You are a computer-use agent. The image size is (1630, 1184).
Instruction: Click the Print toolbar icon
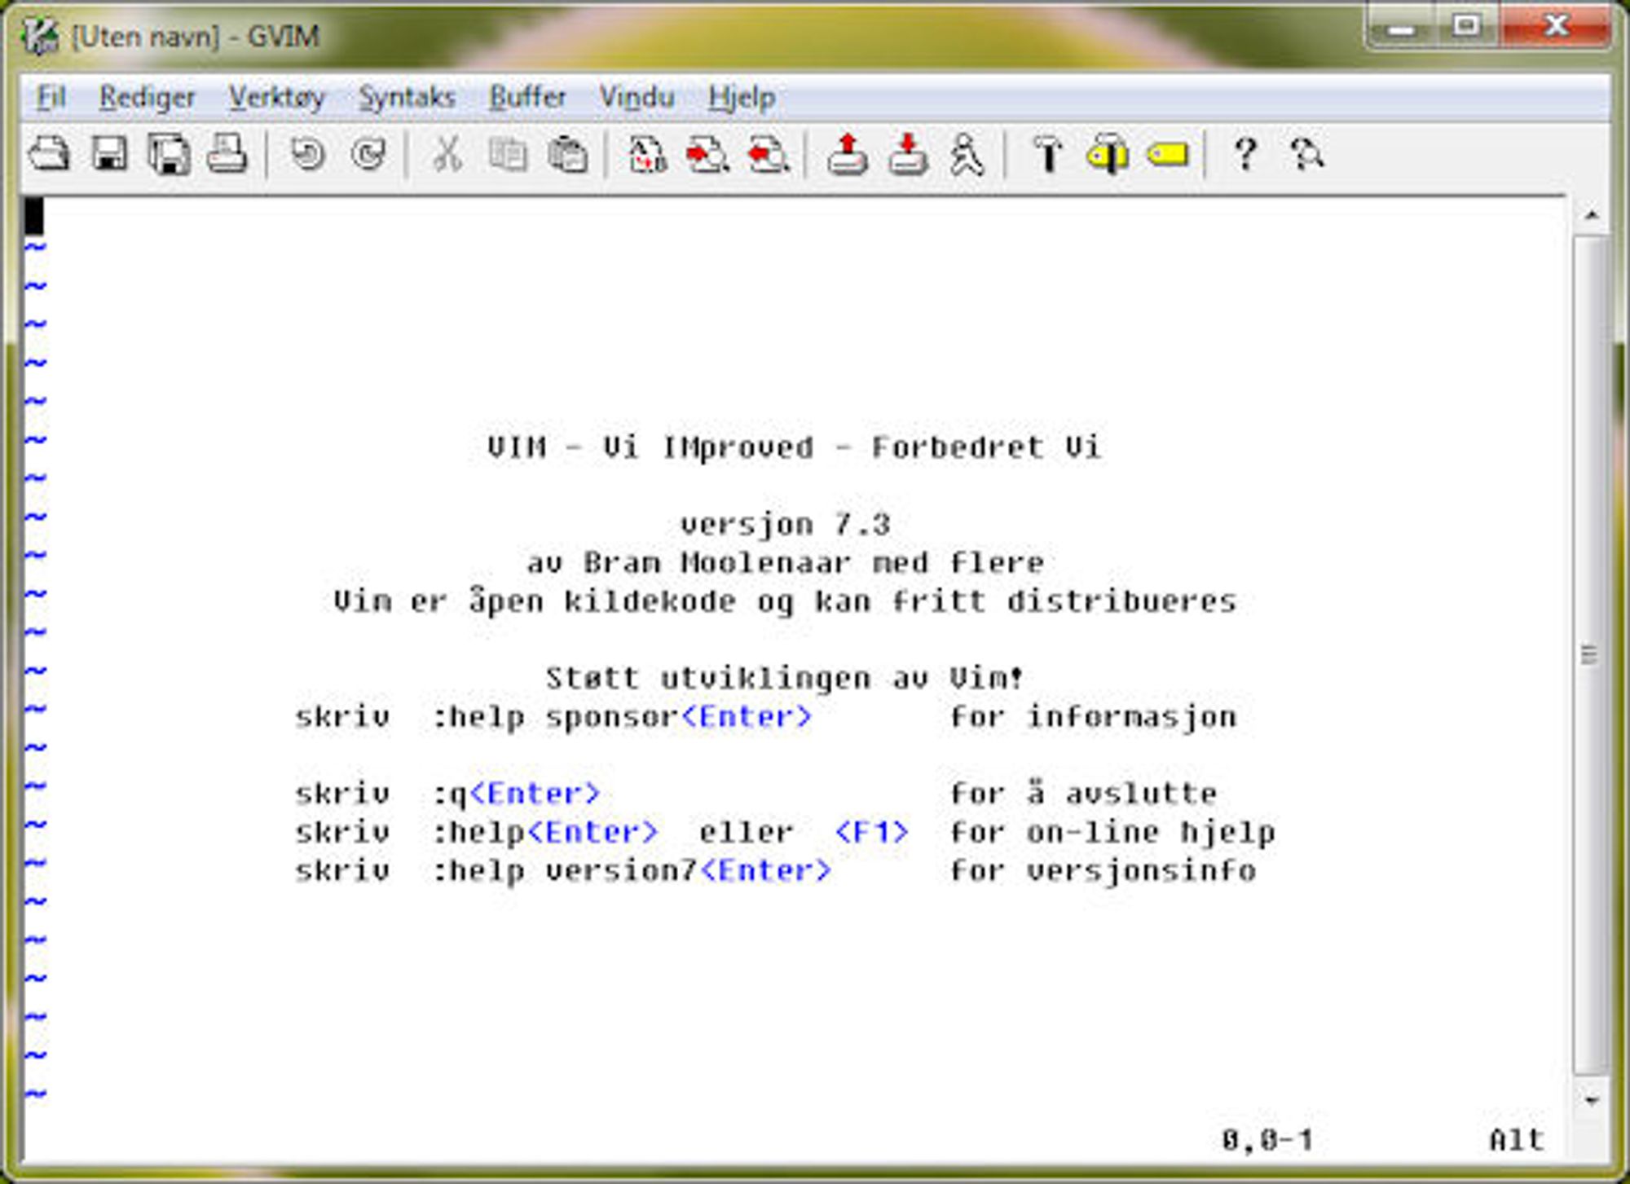tap(227, 154)
